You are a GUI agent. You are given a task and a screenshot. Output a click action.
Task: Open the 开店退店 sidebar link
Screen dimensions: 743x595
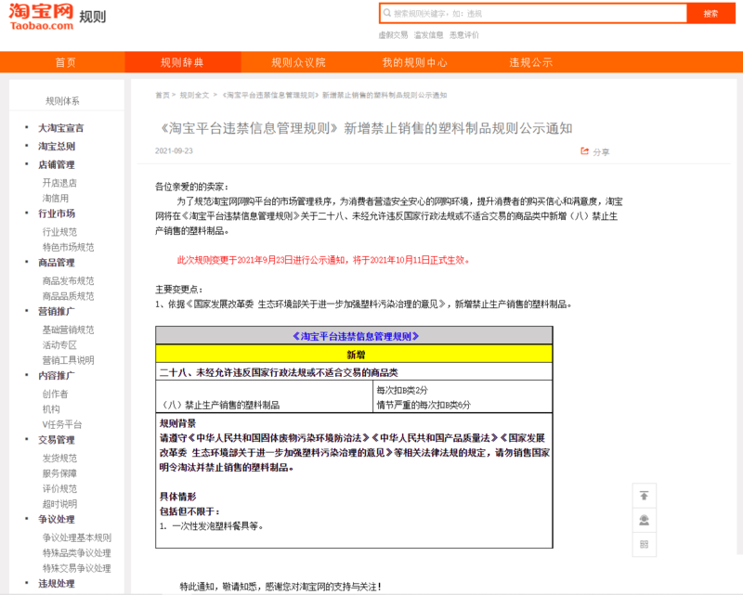point(59,183)
